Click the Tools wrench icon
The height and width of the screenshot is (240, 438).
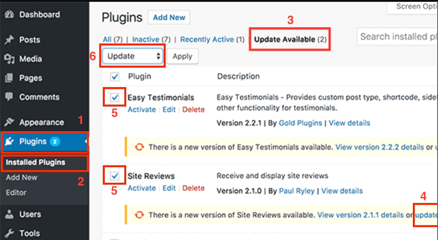coord(9,233)
